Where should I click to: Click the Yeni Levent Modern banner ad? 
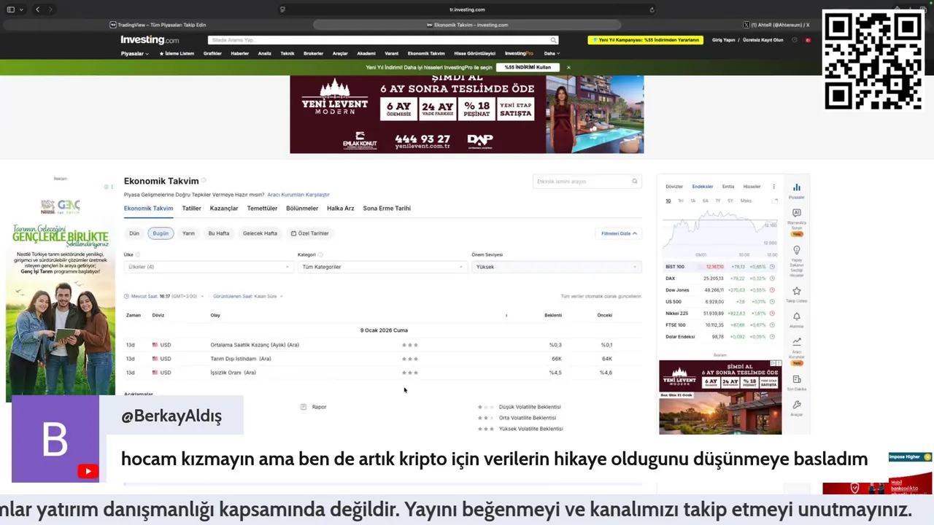467,114
